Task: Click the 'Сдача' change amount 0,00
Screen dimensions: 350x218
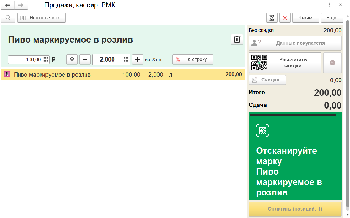Action: pos(333,105)
